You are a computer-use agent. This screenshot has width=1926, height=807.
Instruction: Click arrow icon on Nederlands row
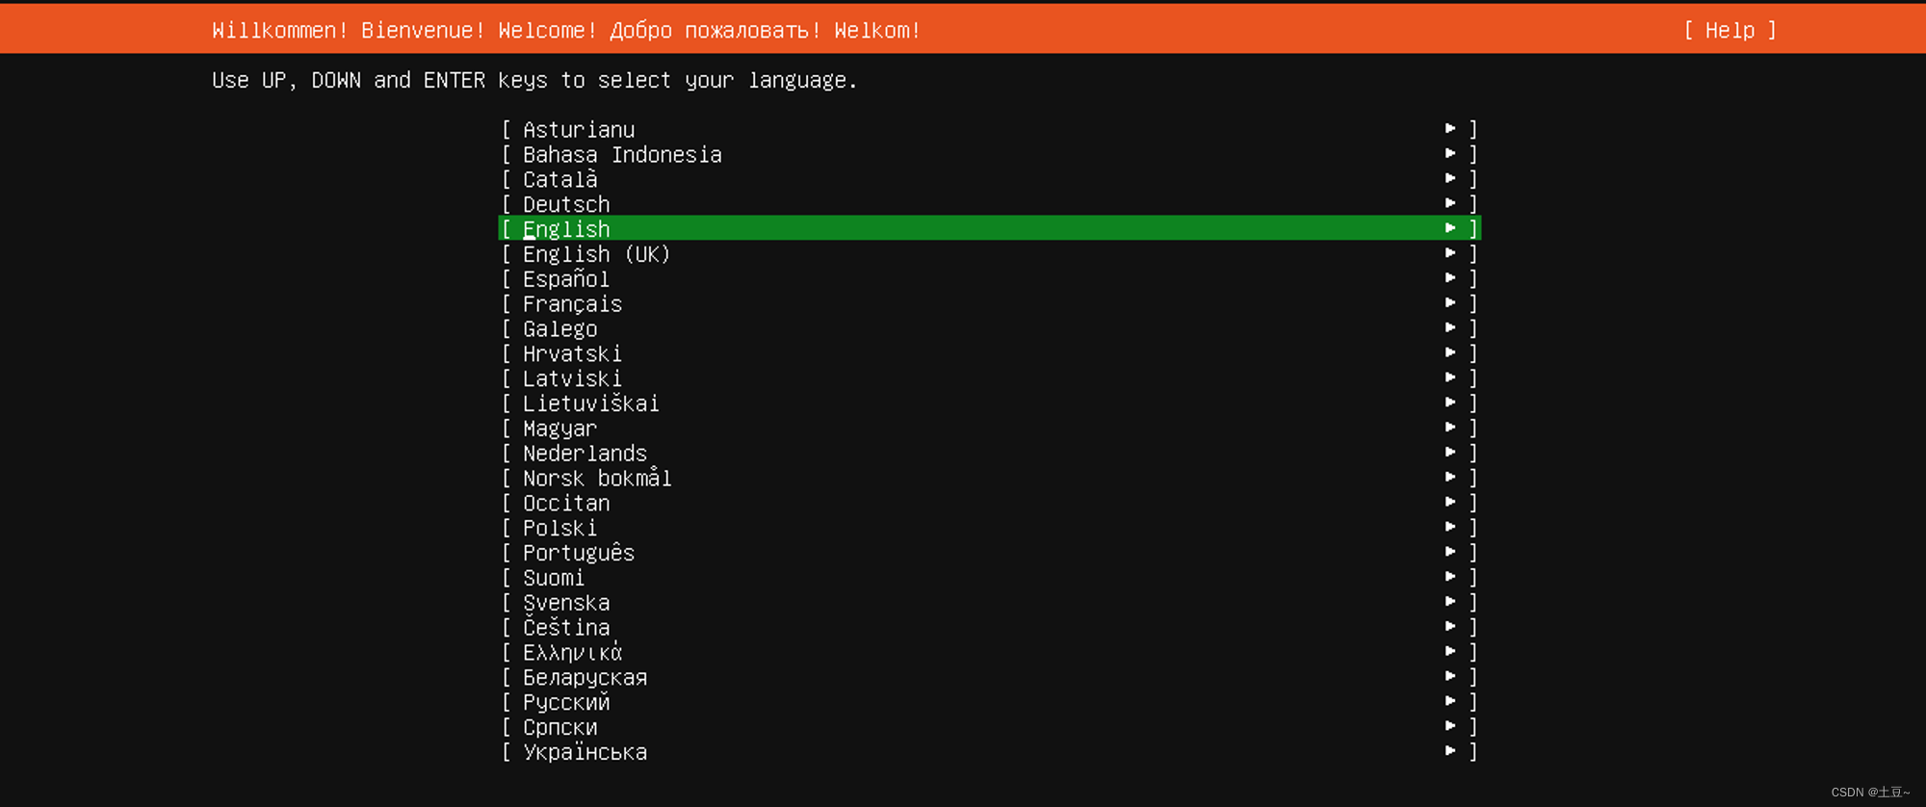1450,452
